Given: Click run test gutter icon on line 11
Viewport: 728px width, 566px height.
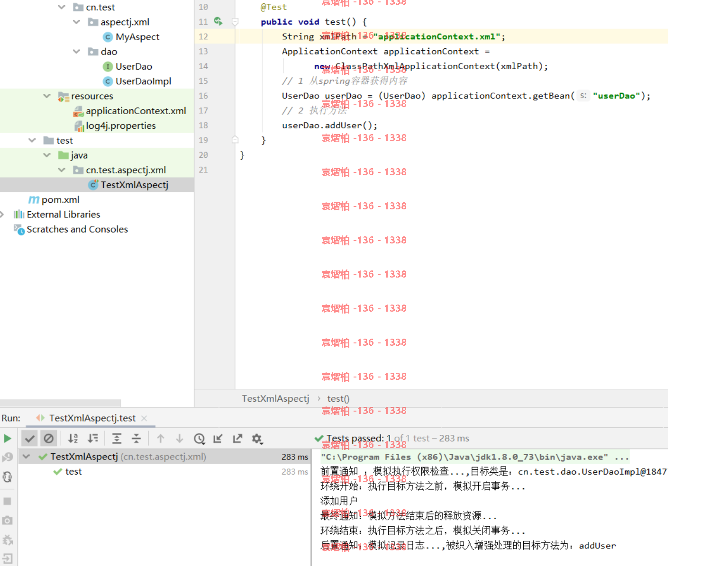Looking at the screenshot, I should point(218,21).
